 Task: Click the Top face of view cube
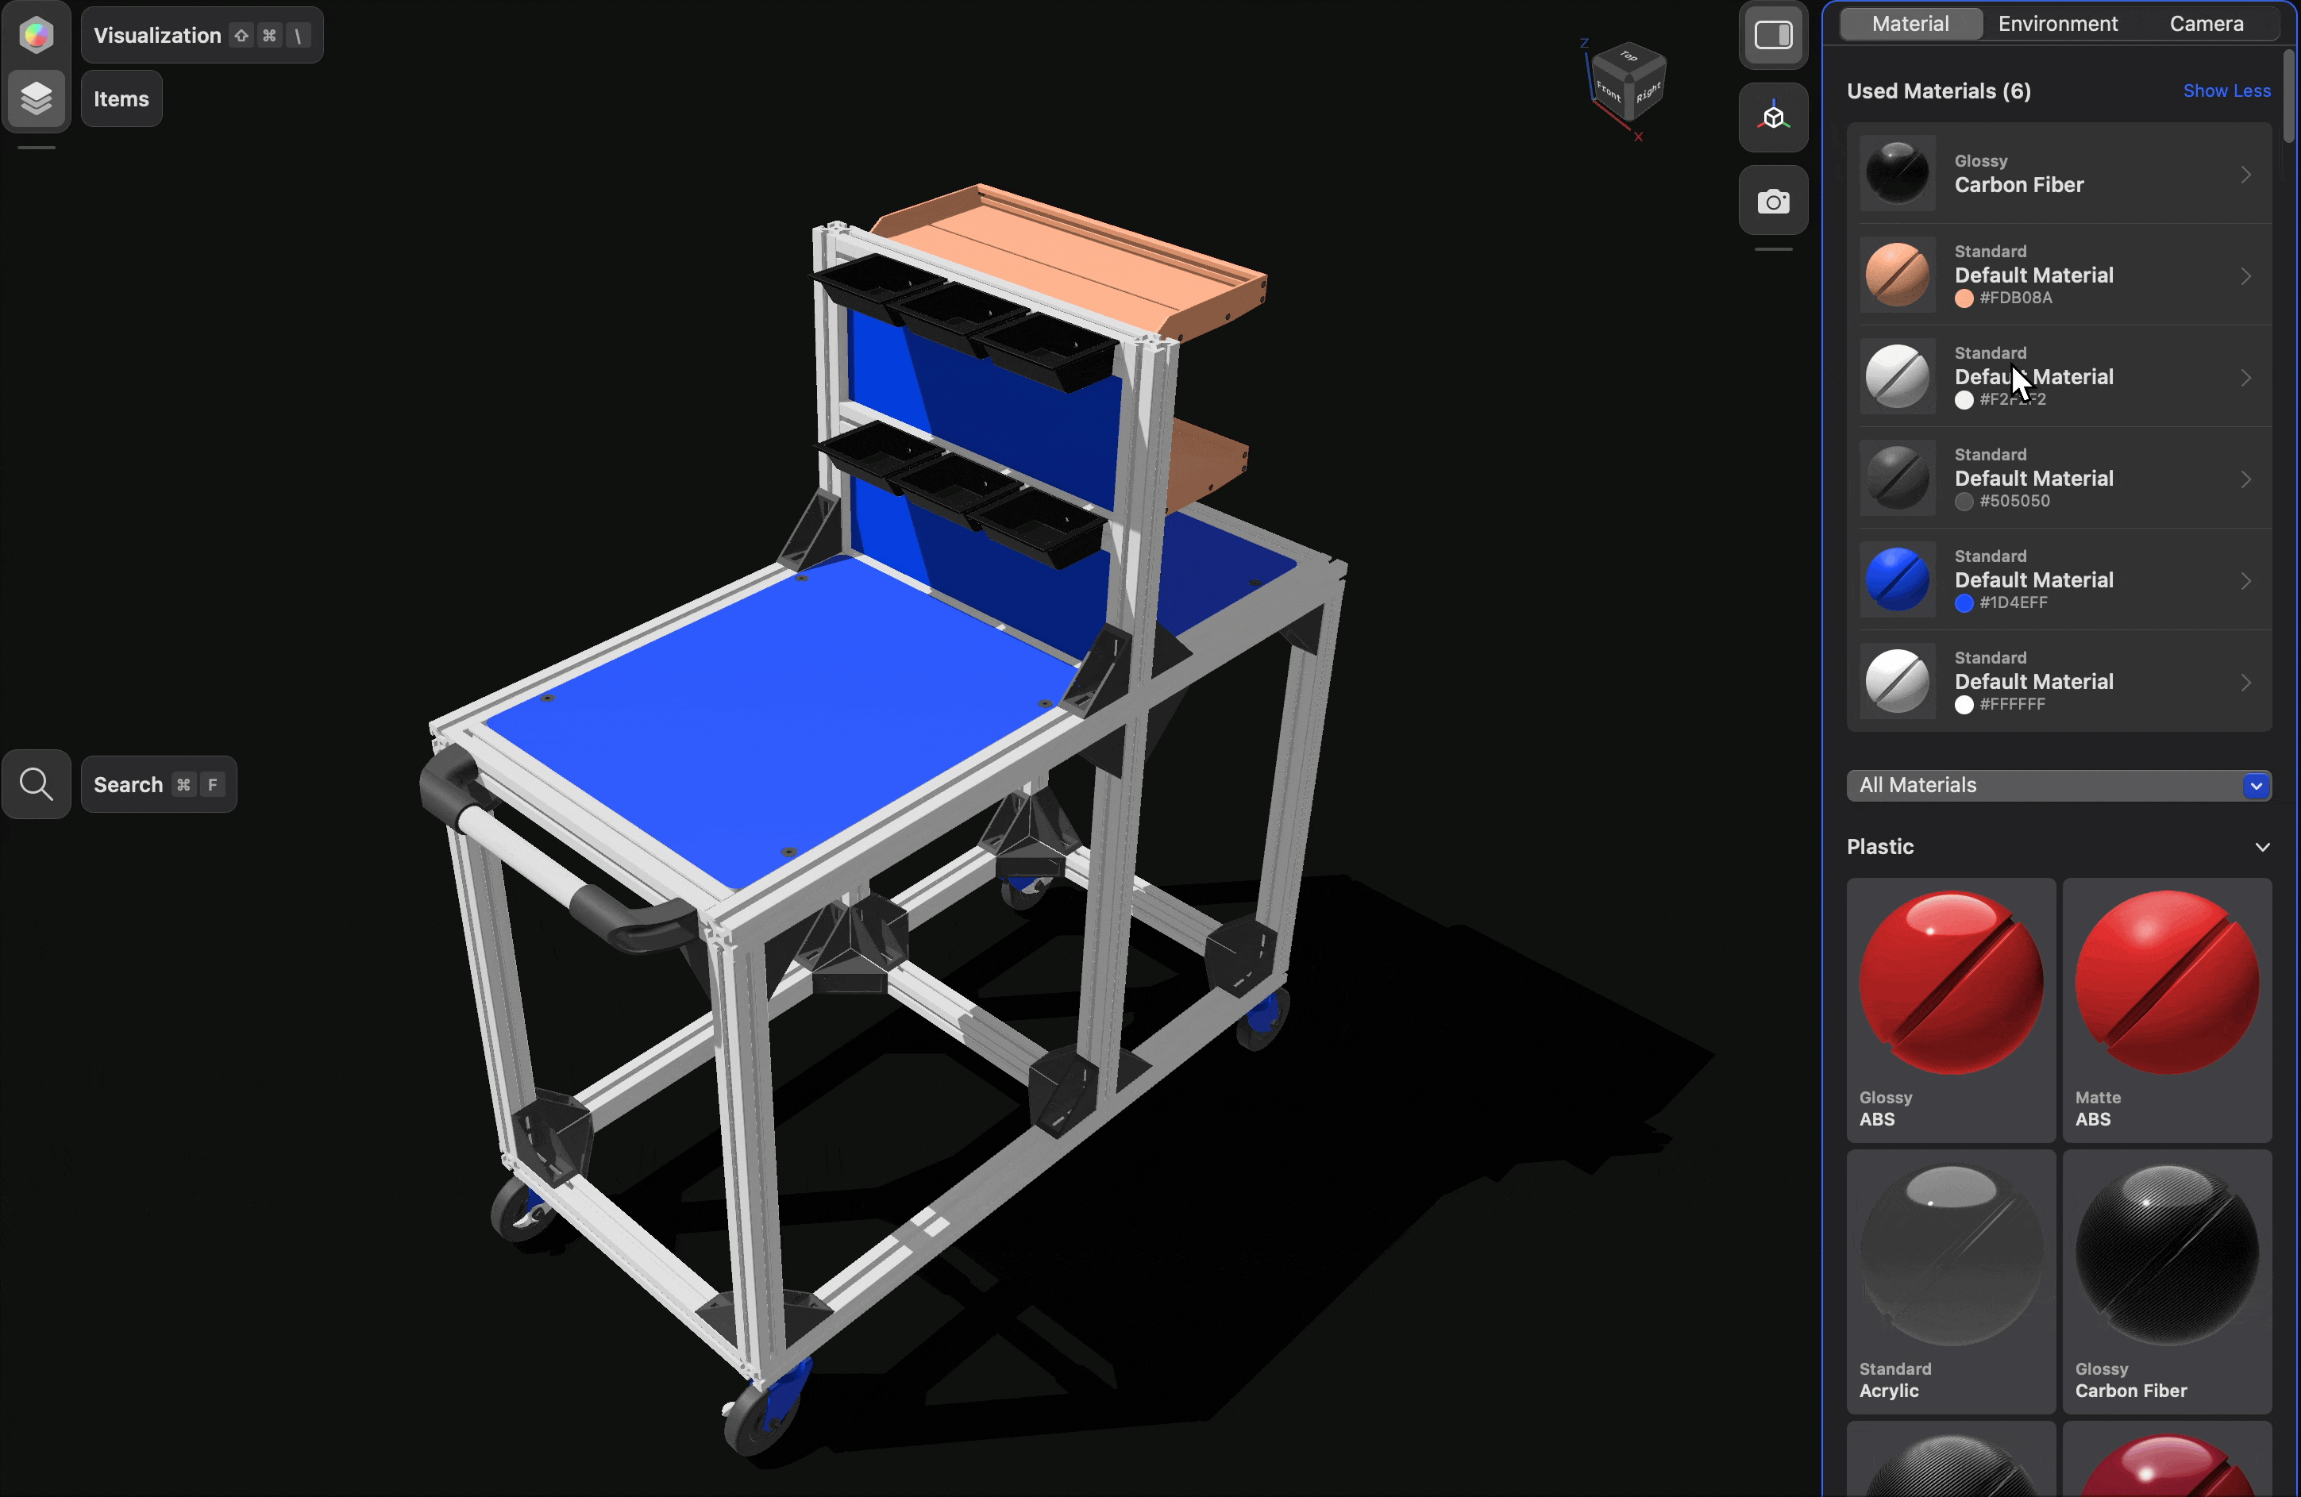[x=1629, y=56]
